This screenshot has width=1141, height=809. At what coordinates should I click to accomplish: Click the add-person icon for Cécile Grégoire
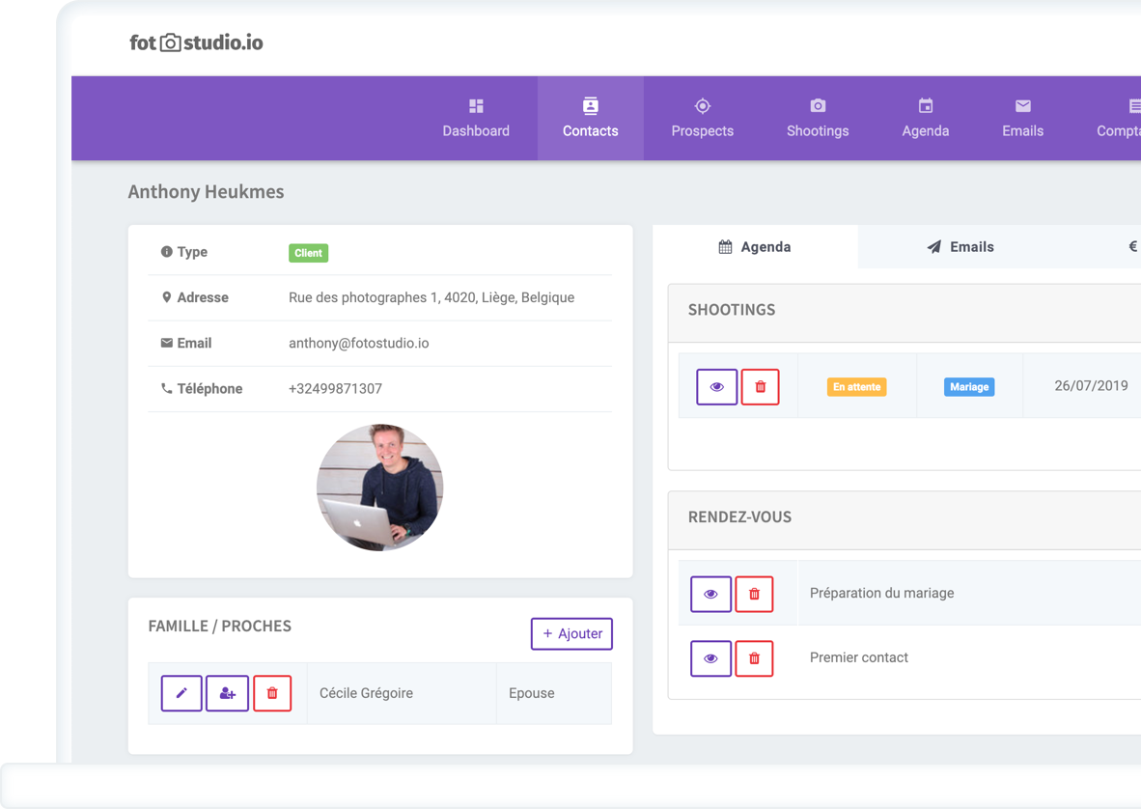(227, 693)
